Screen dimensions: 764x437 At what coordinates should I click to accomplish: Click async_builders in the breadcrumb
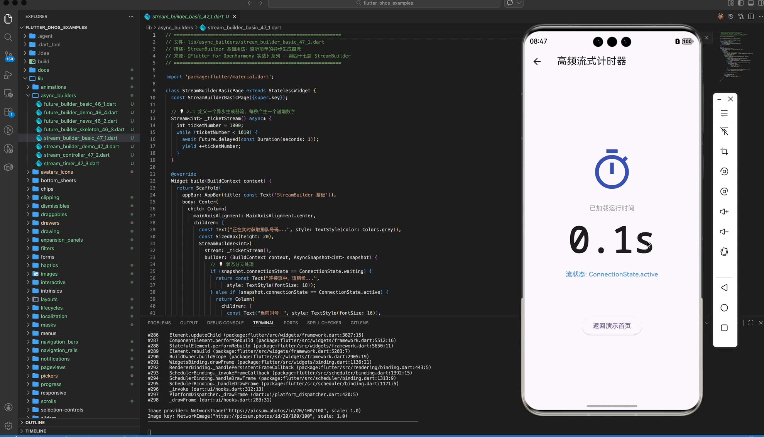(x=175, y=27)
